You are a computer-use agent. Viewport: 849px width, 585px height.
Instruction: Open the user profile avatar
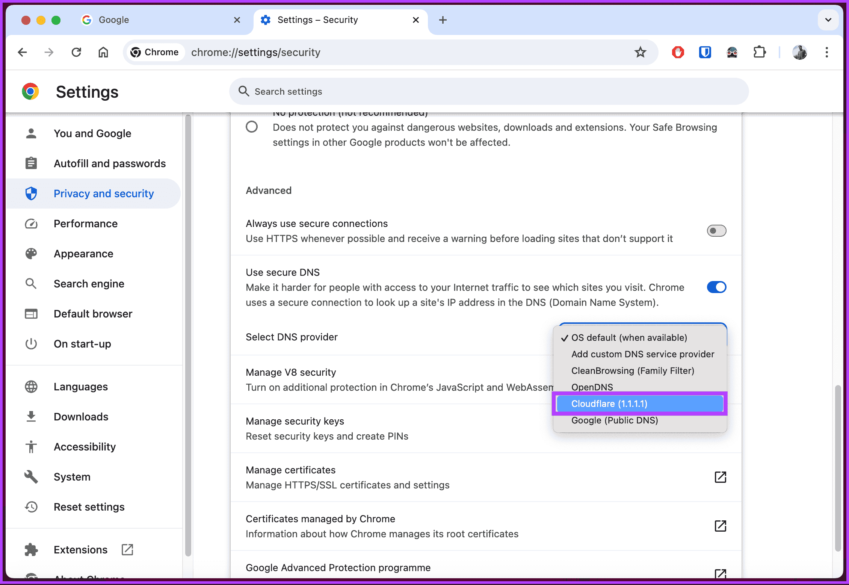click(800, 52)
